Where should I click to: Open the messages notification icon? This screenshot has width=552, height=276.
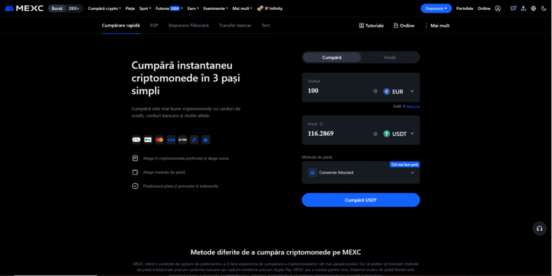[x=513, y=9]
